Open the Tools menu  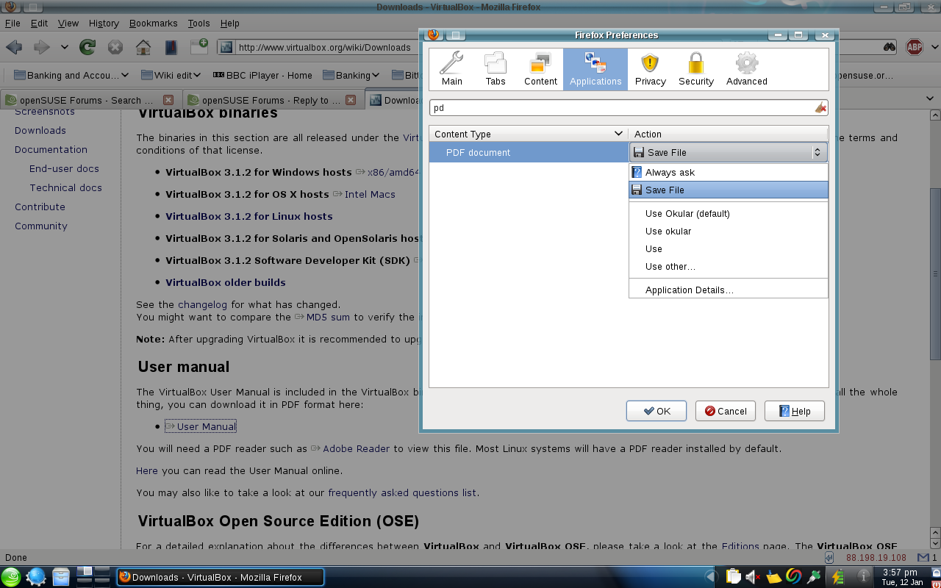pyautogui.click(x=198, y=24)
